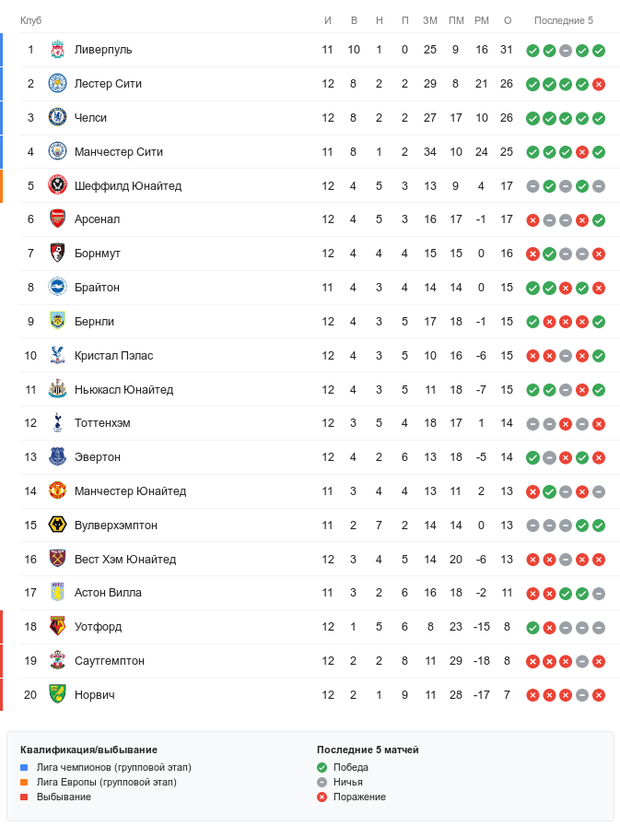Screen dimensions: 620x827
Task: Click the blue Champions League legend swatch
Action: (25, 767)
